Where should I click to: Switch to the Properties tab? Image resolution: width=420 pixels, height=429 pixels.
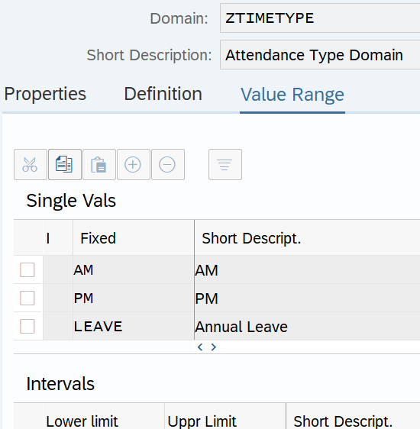tap(45, 94)
